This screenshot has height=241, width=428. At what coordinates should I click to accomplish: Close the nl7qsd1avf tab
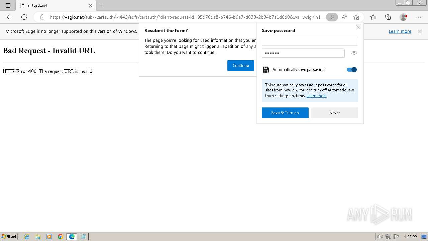(x=91, y=5)
